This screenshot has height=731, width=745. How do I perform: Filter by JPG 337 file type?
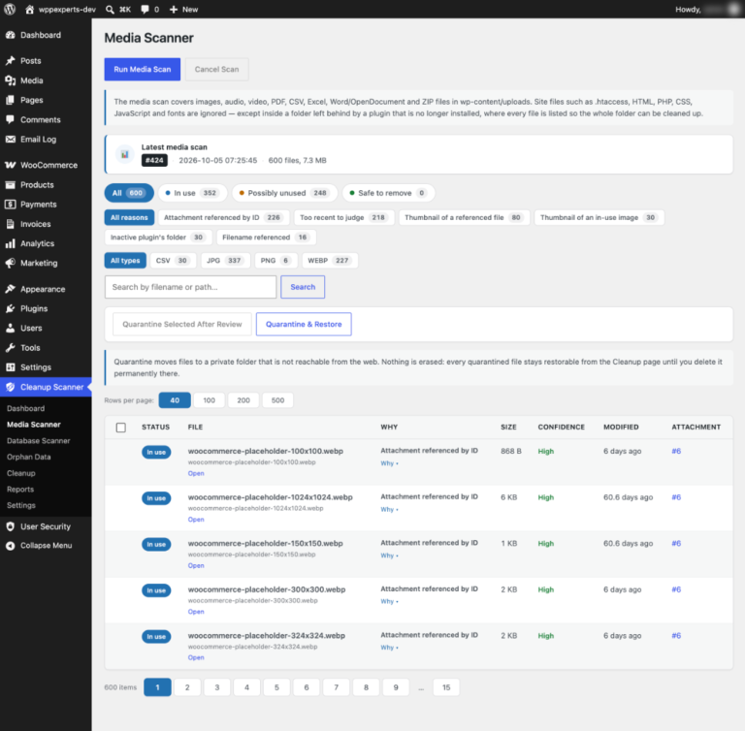click(x=225, y=260)
